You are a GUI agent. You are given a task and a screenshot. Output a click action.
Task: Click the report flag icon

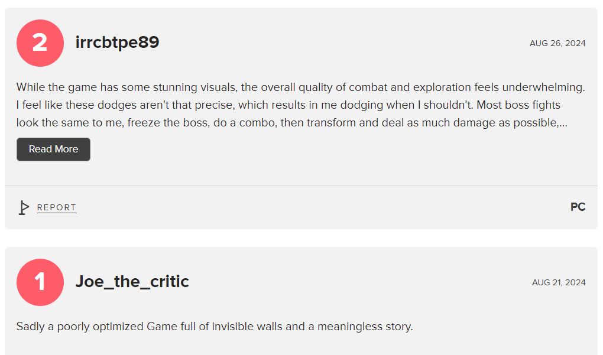coord(24,207)
